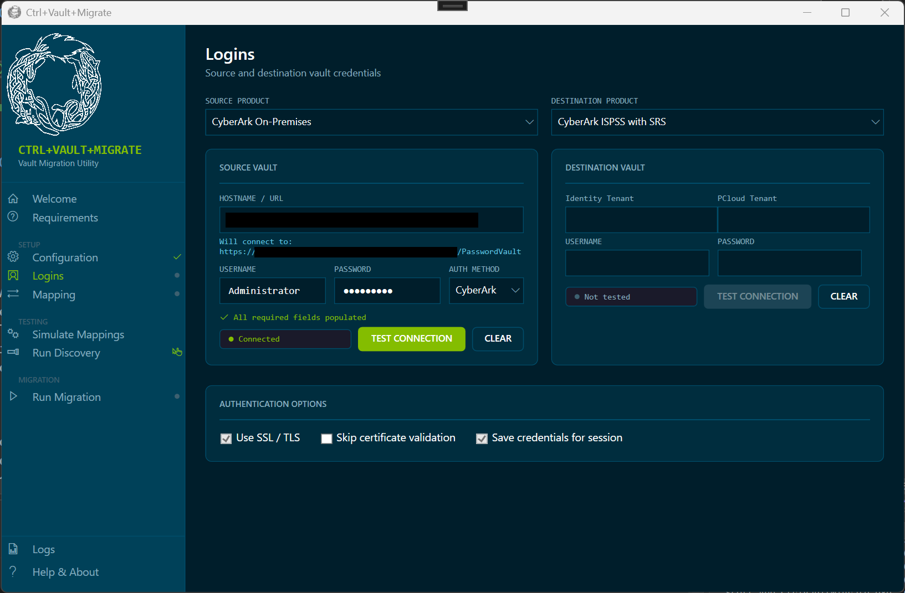Click the Simulate Mappings gears icon

coord(13,333)
